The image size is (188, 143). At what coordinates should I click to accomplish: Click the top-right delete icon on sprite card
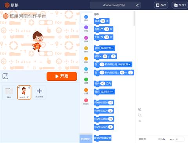click(29, 87)
